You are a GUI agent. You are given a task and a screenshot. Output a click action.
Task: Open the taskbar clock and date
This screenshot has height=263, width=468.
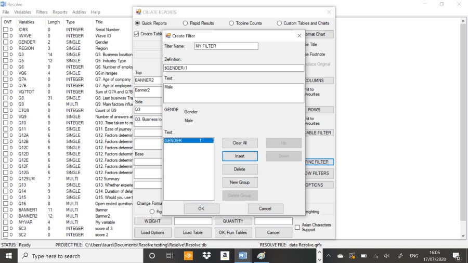point(435,256)
